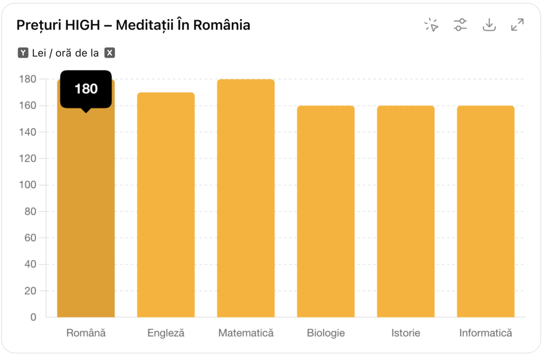This screenshot has width=543, height=355.
Task: Click the Română x-axis label
Action: (86, 333)
